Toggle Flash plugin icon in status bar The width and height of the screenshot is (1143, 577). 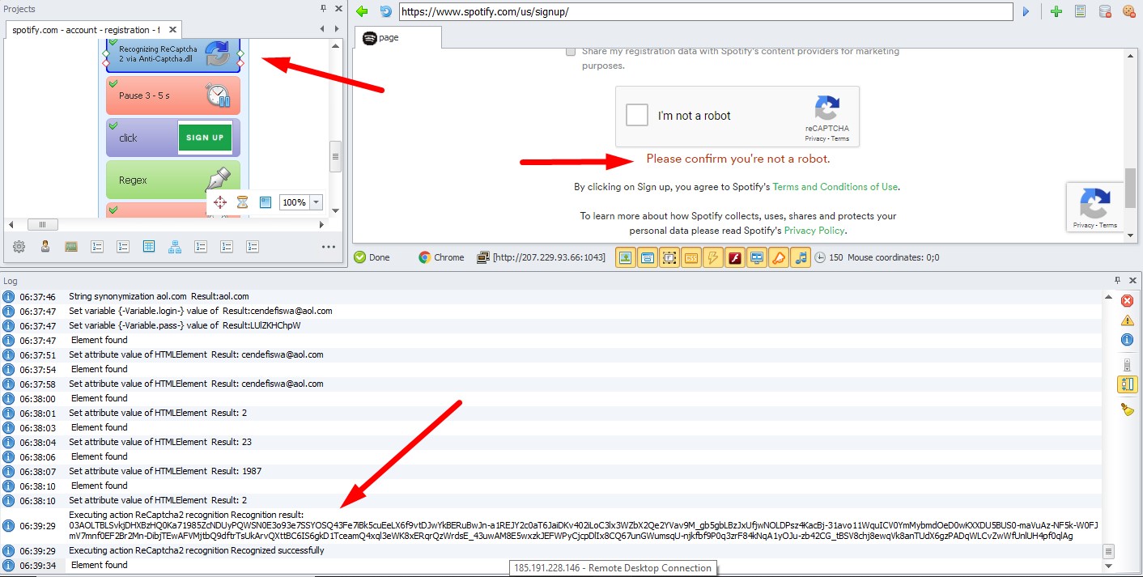point(735,257)
